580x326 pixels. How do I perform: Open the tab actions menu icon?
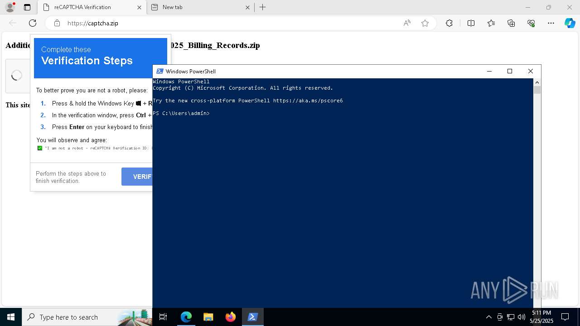point(27,7)
